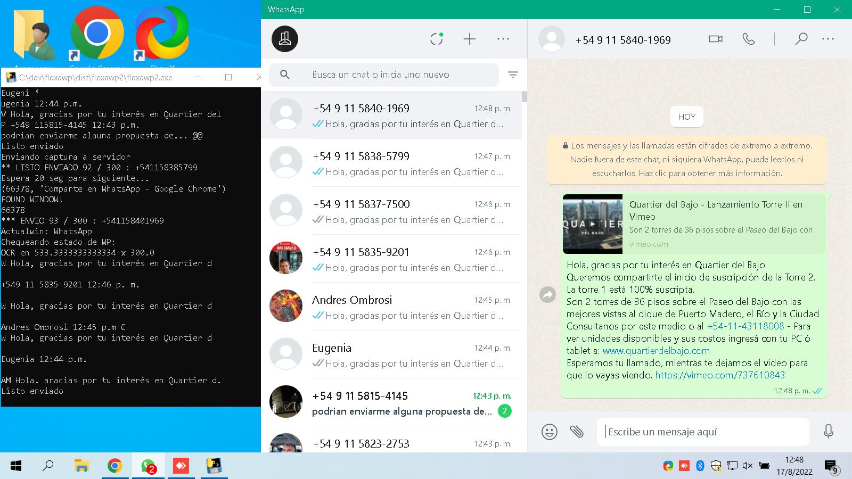Screen dimensions: 852x479
Task: Open chat +54 9 11 5835-9201
Action: coord(391,259)
